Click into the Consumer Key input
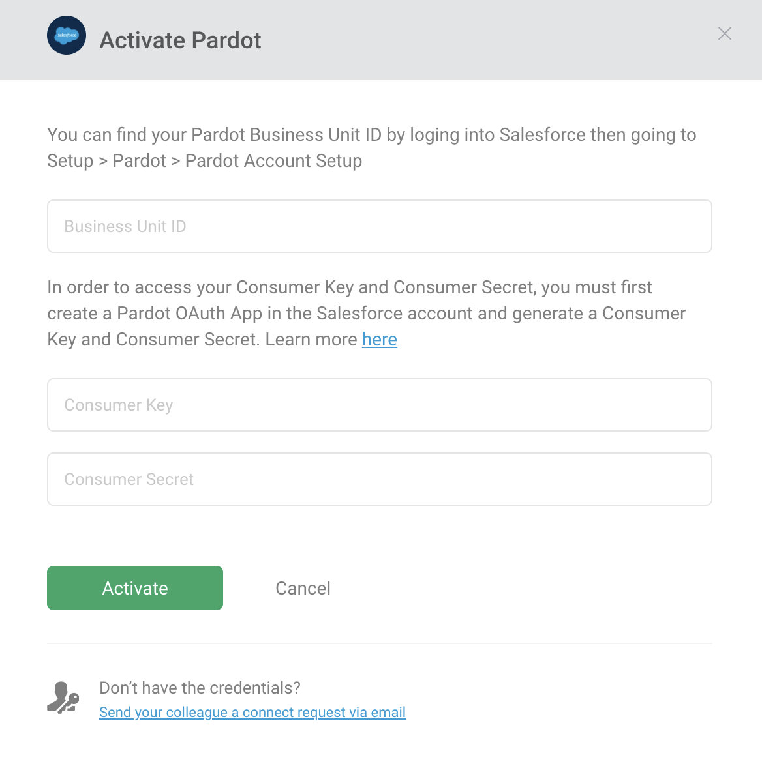Viewport: 762px width, 764px height. [379, 405]
